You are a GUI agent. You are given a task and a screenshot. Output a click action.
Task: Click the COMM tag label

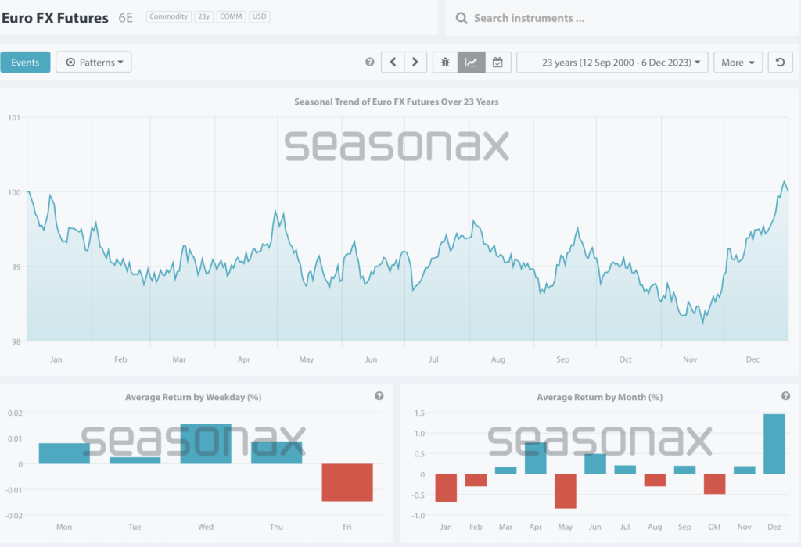tap(231, 16)
